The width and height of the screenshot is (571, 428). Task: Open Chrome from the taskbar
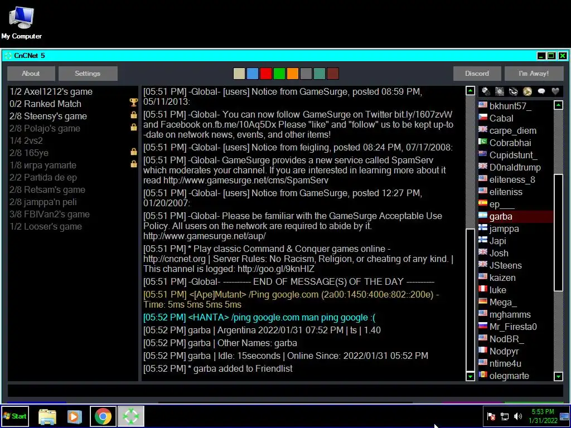103,416
